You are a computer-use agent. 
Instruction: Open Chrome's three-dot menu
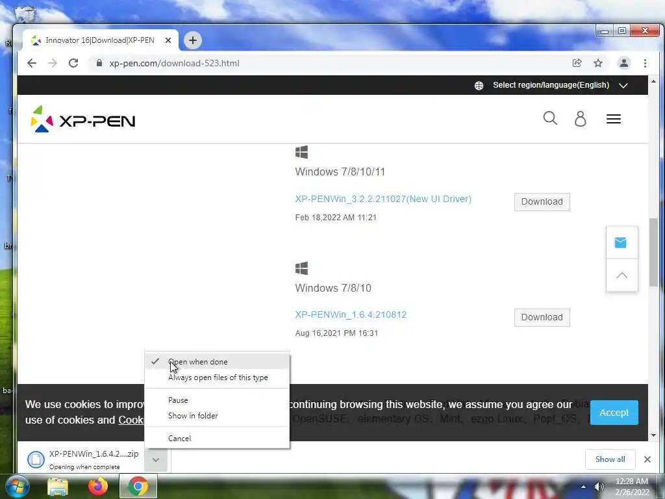(645, 63)
